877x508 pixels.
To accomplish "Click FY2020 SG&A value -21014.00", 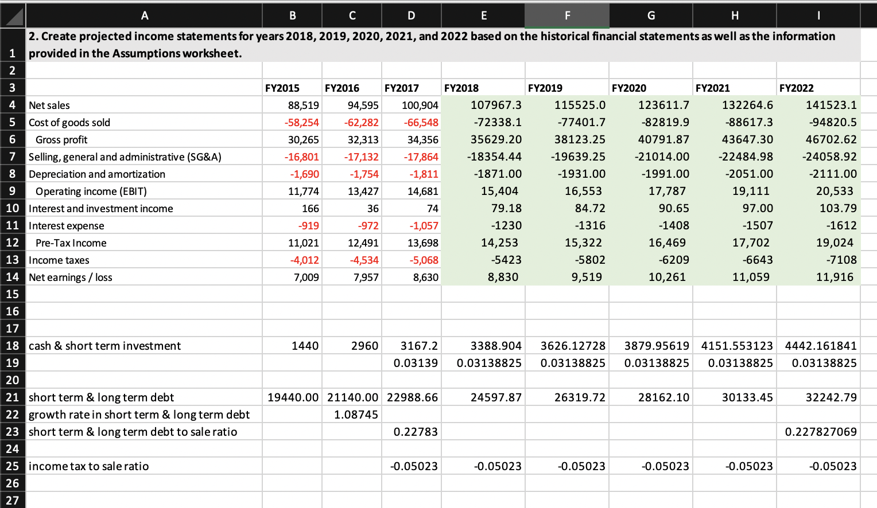I will (662, 157).
